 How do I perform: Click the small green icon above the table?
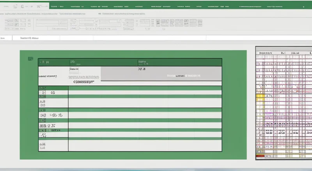pyautogui.click(x=30, y=59)
